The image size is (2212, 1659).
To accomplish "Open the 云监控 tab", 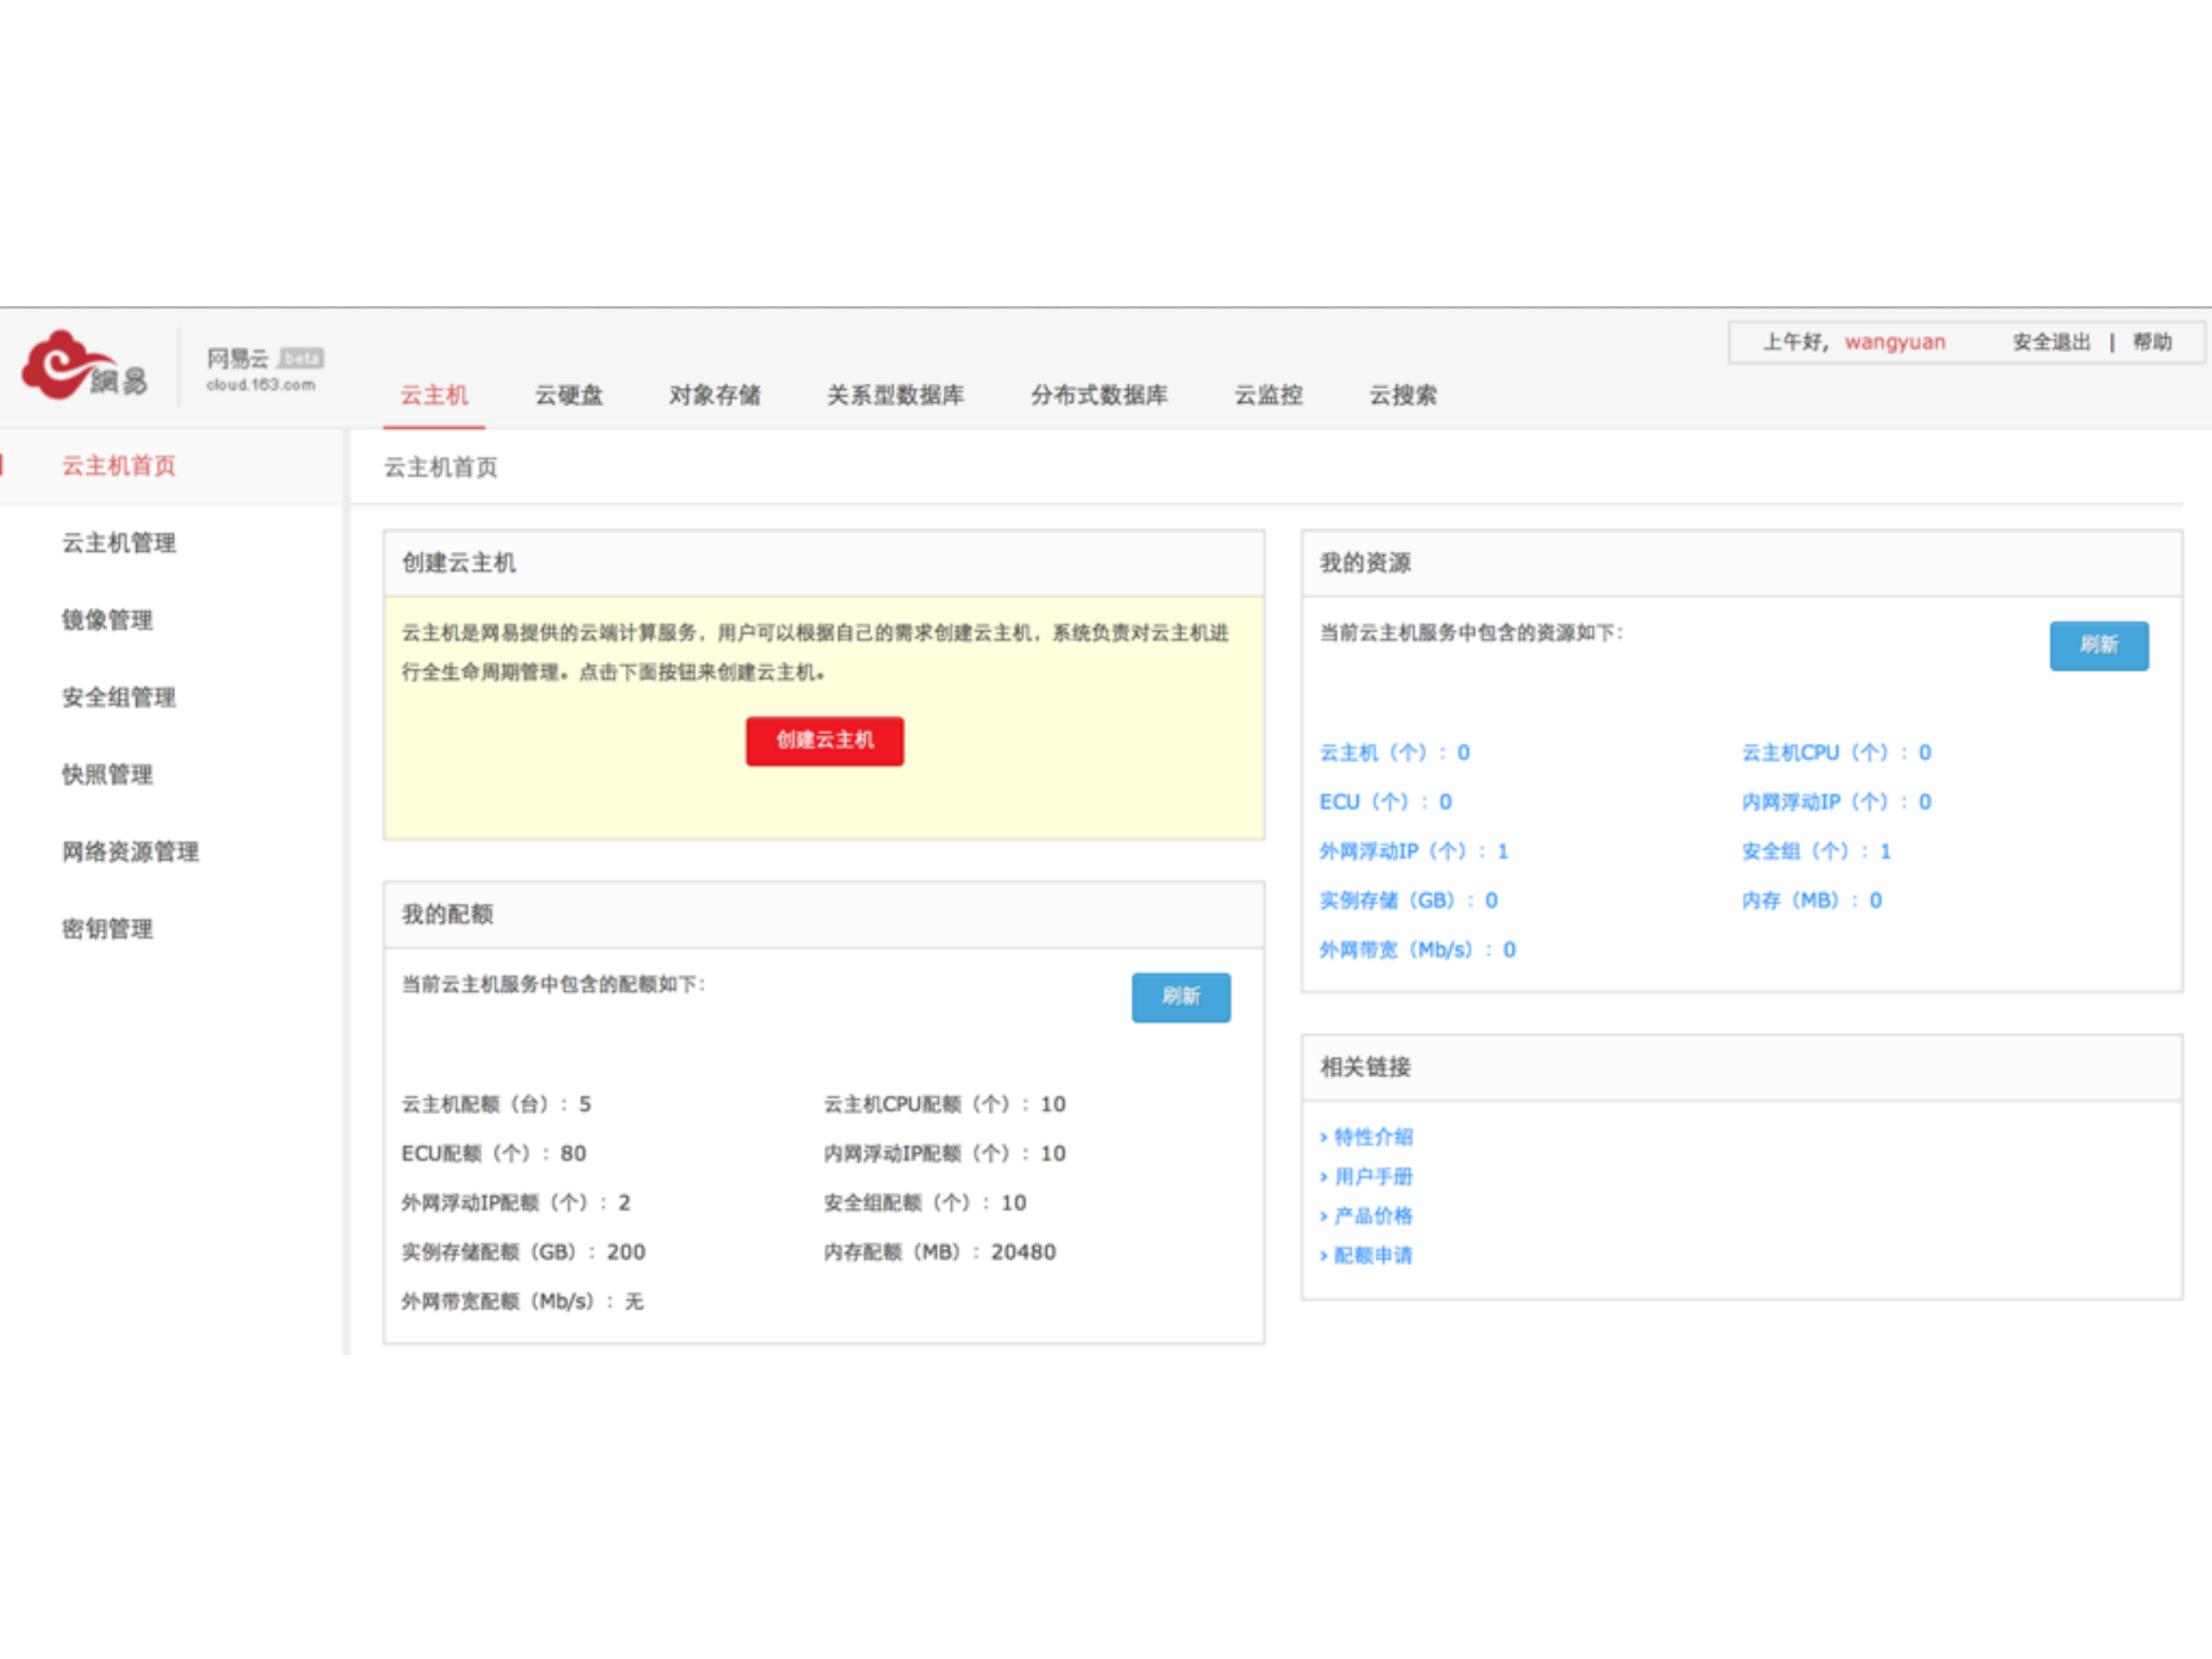I will (1268, 396).
